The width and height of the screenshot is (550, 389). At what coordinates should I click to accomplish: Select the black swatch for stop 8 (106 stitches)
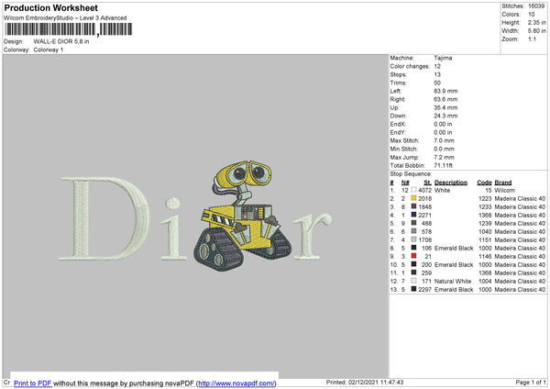pyautogui.click(x=413, y=248)
